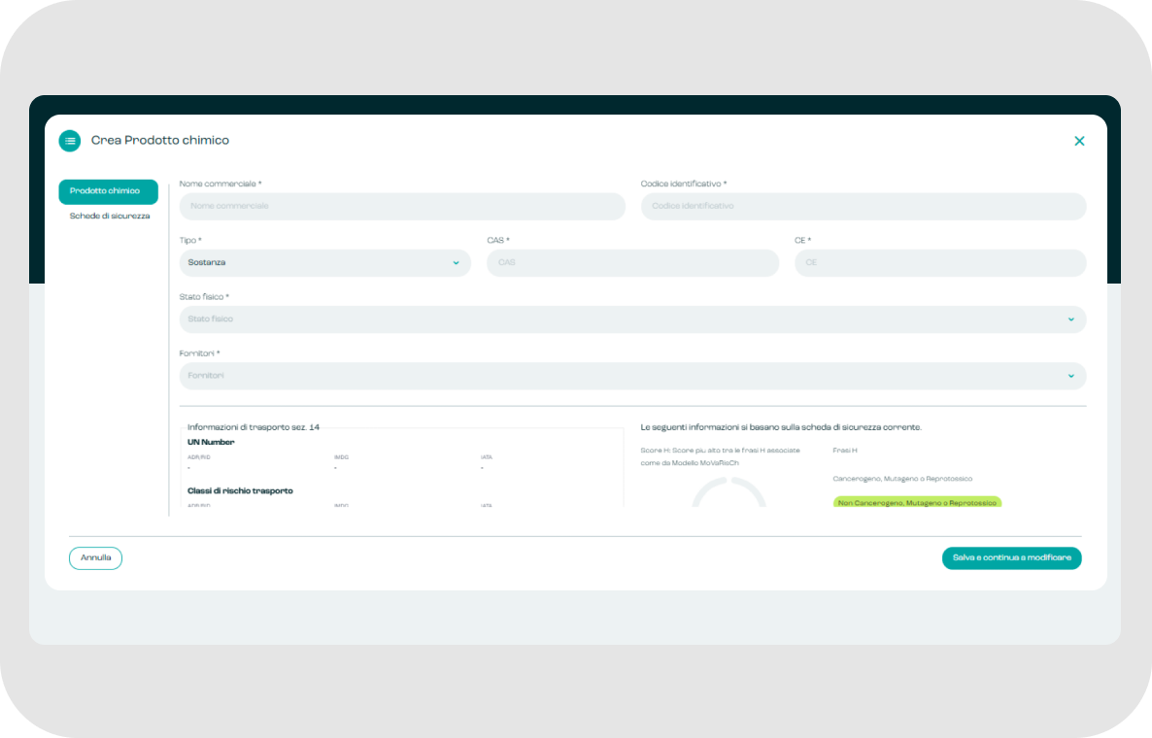Switch to Schede di sicurezza tab
The image size is (1152, 738).
pos(110,216)
